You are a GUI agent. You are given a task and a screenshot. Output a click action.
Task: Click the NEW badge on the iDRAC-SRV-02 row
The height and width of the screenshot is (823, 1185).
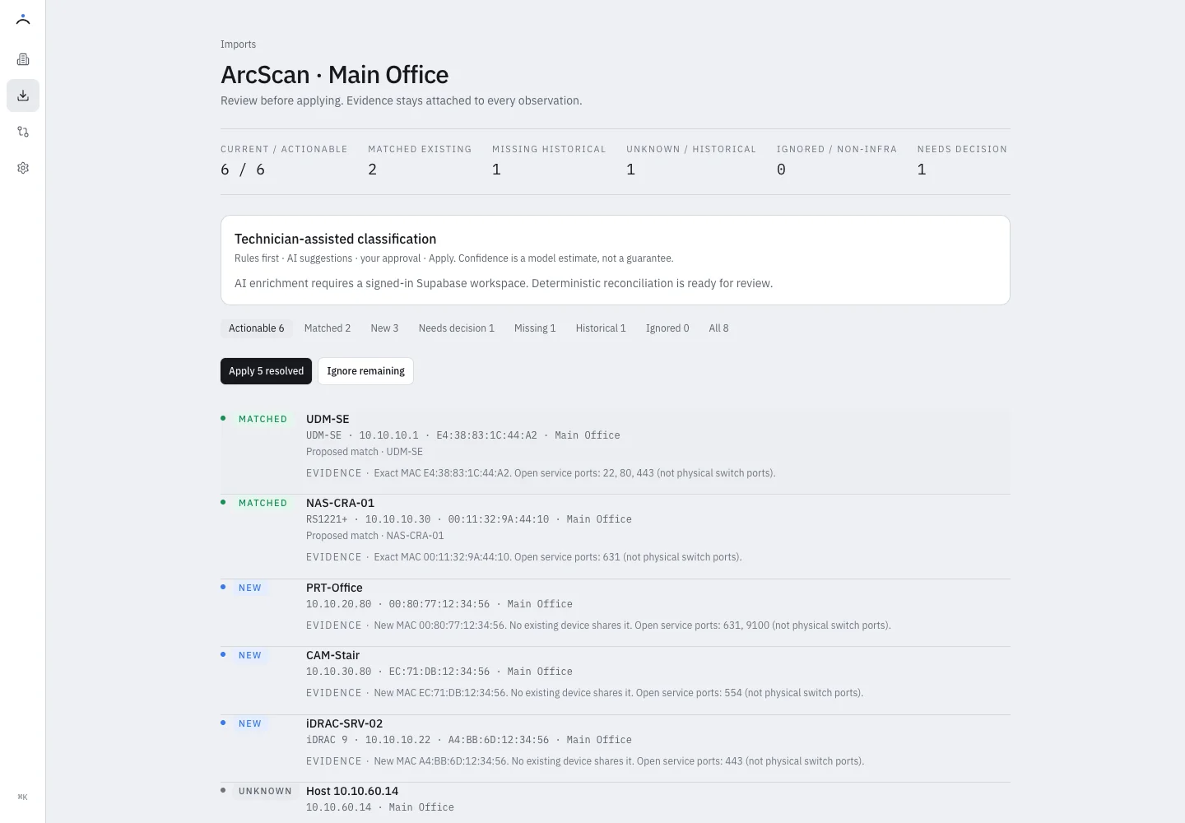(x=250, y=723)
